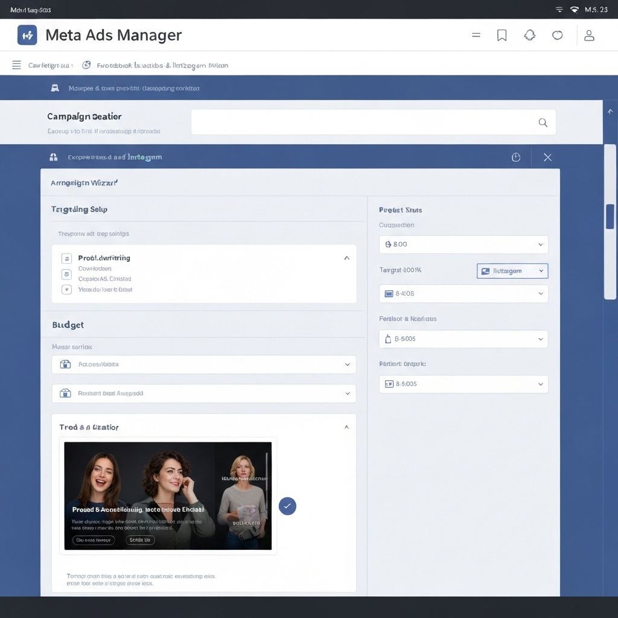Click the right button on ad preview

140,540
